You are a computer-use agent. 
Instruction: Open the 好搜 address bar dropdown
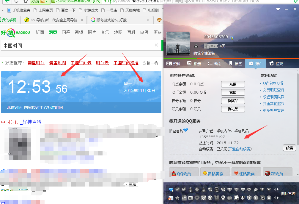[x=46, y=1]
